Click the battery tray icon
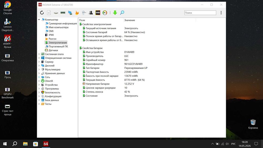The width and height of the screenshot is (263, 148). pyautogui.click(x=218, y=144)
